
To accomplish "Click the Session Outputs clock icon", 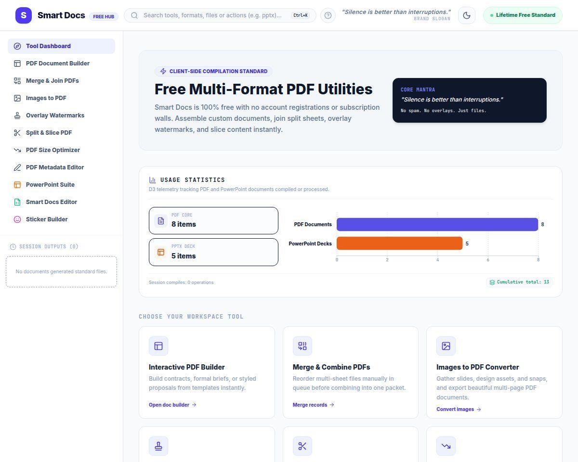I will pos(13,247).
